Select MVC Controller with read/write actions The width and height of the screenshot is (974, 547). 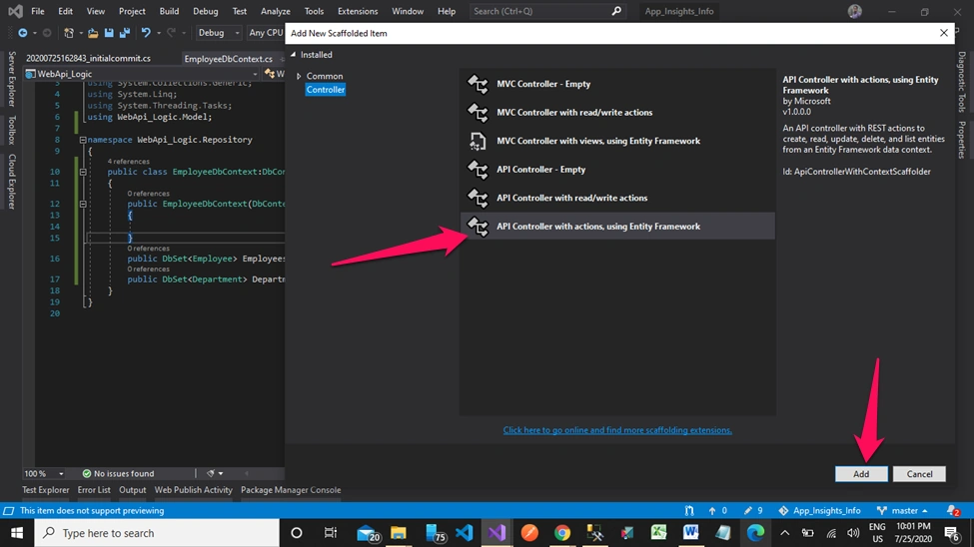(x=617, y=113)
